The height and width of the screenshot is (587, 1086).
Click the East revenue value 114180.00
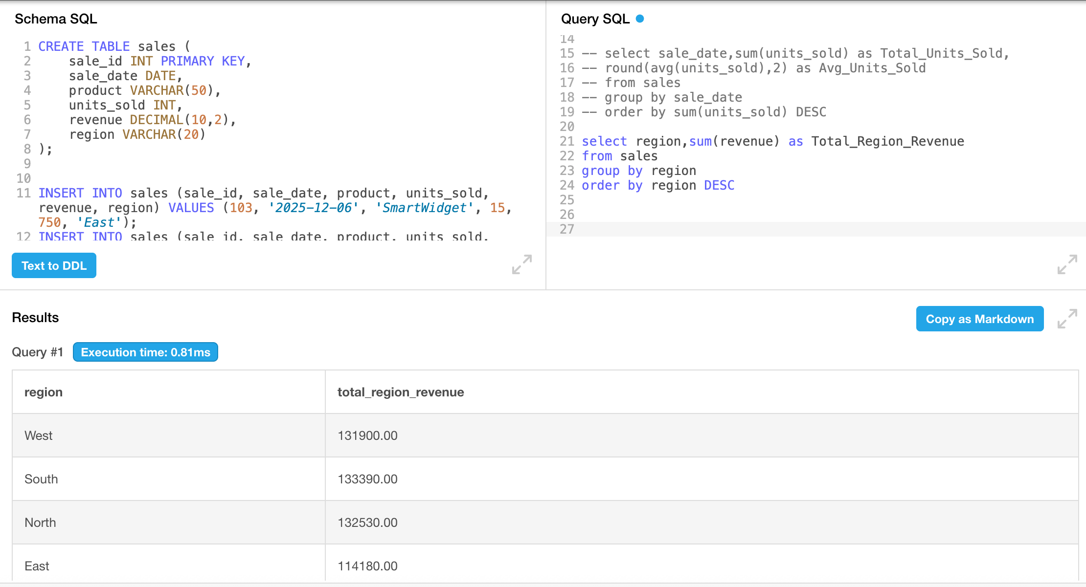click(368, 565)
